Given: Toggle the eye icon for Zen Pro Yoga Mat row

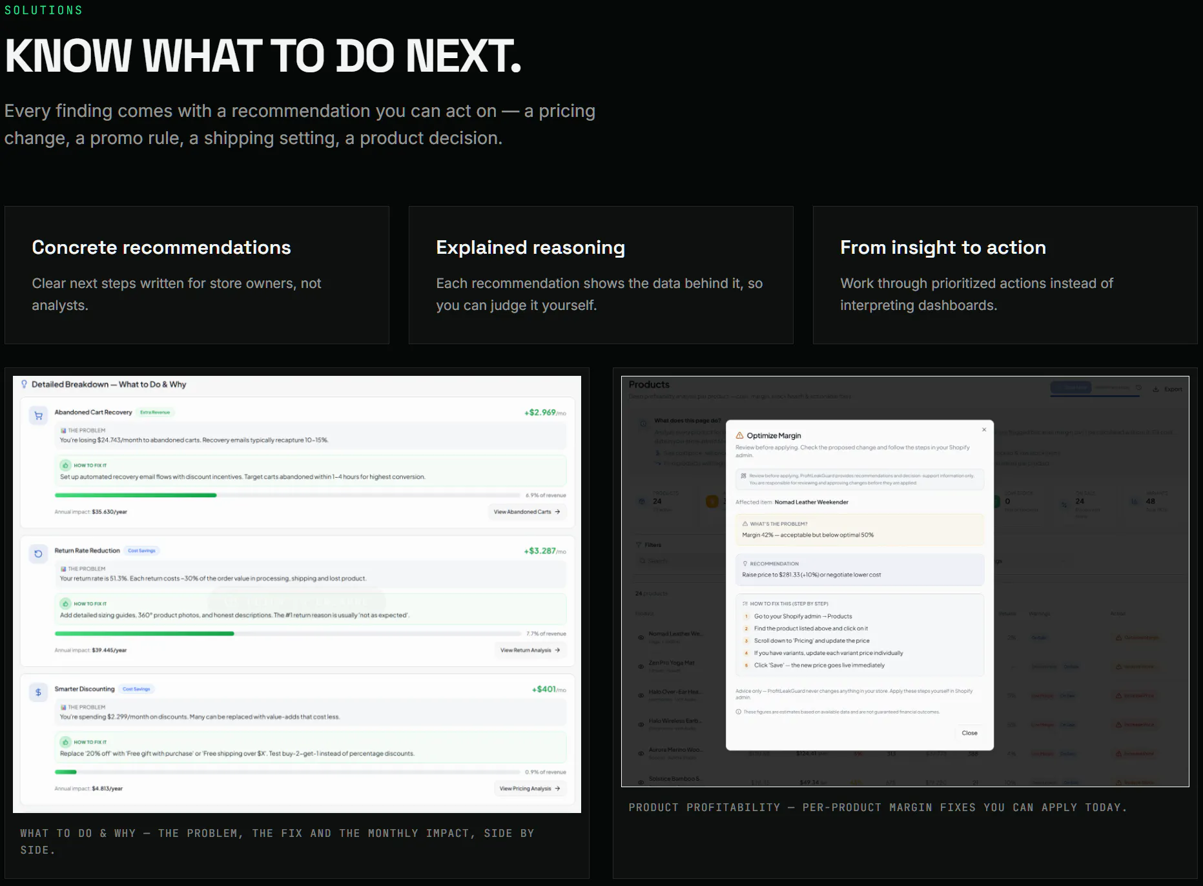Looking at the screenshot, I should 641,666.
